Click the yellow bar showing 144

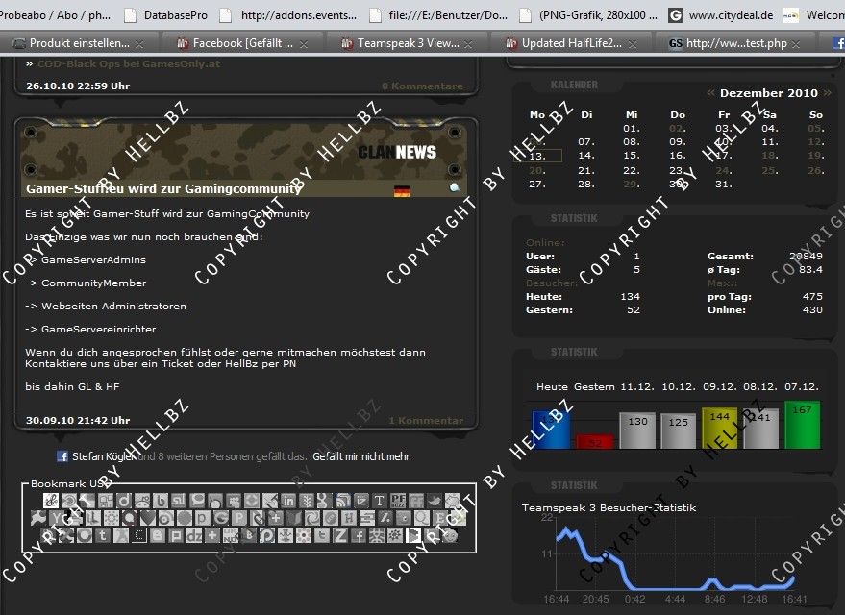(x=719, y=429)
